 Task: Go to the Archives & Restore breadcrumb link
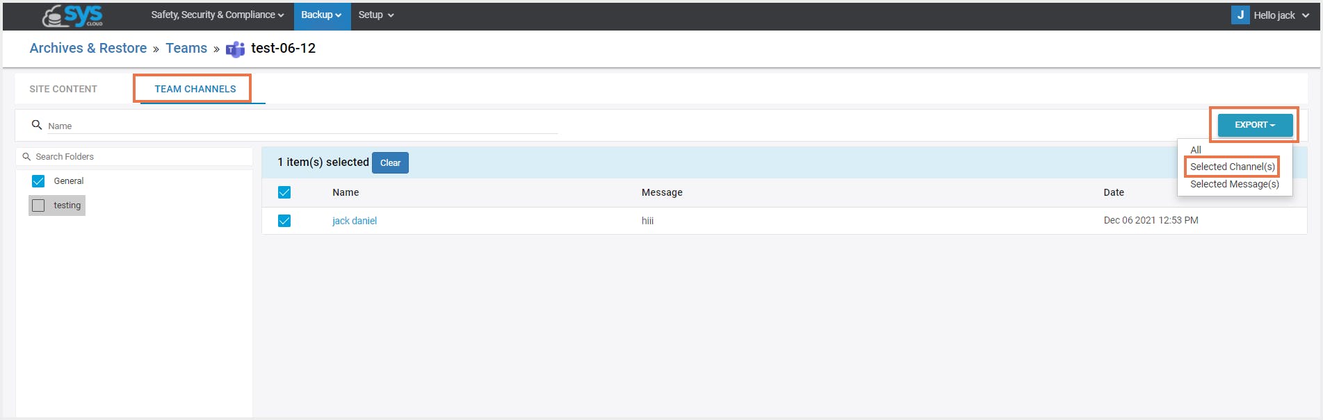[x=88, y=48]
